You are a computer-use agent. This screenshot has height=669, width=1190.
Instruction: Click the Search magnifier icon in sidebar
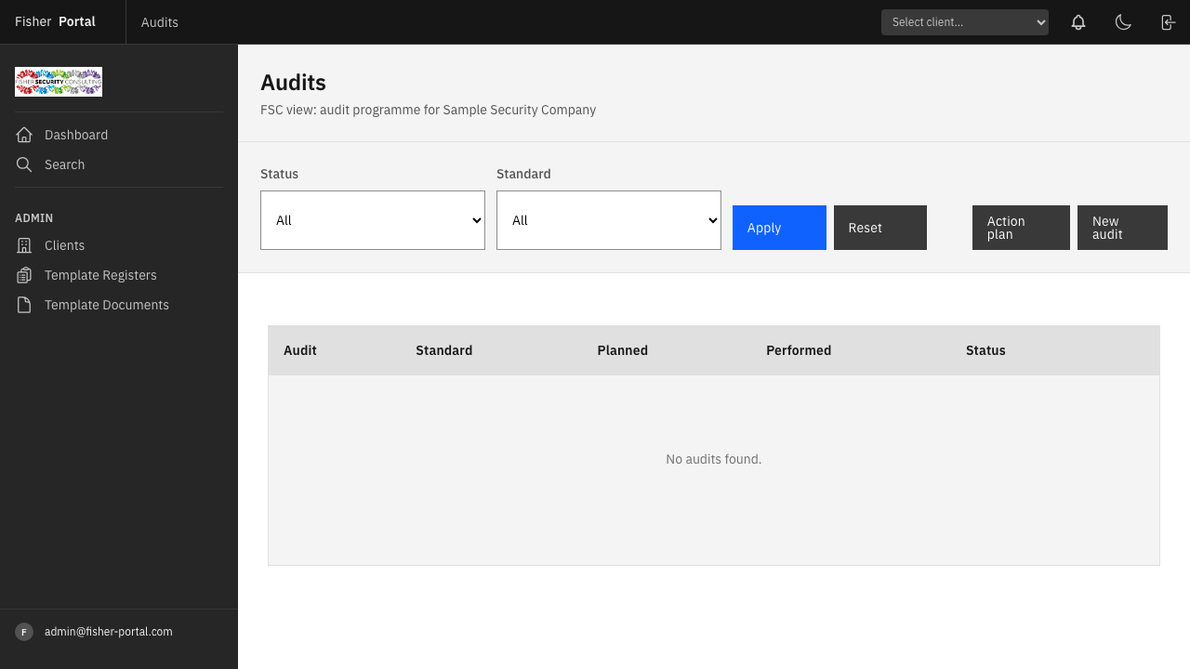(x=23, y=164)
